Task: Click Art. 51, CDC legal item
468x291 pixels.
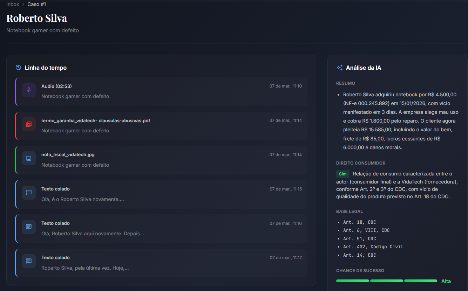Action: (x=360, y=239)
